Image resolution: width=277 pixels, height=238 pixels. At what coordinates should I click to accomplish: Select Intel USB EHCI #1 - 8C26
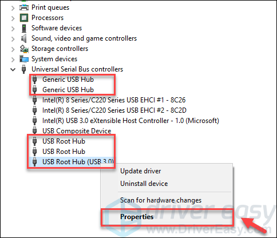pos(114,100)
